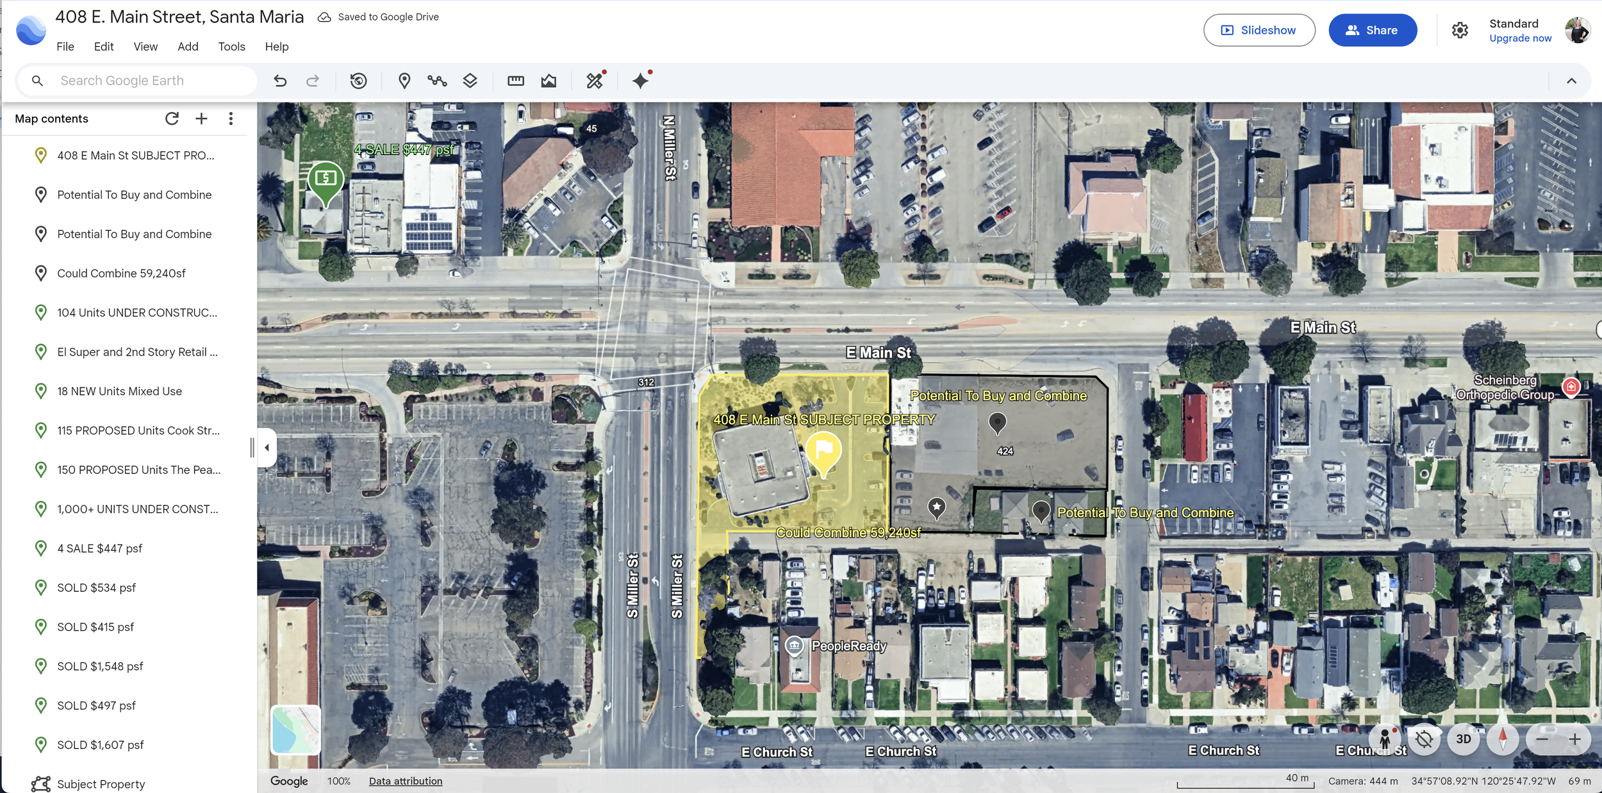Click the compass north arrow
Viewport: 1602px width, 793px height.
(x=1503, y=739)
